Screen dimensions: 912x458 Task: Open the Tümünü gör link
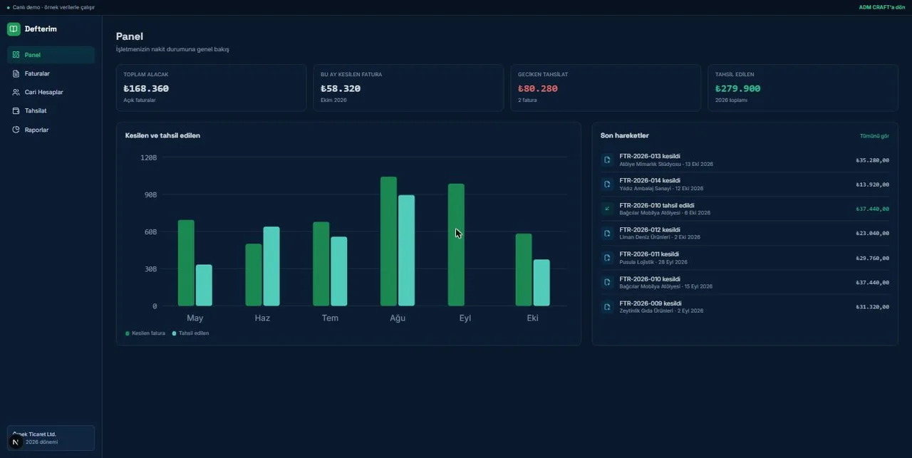[x=874, y=136]
